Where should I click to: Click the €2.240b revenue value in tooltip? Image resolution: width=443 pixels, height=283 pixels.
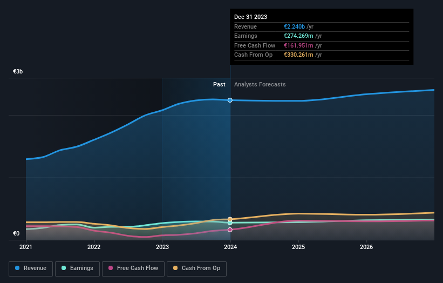(x=295, y=26)
